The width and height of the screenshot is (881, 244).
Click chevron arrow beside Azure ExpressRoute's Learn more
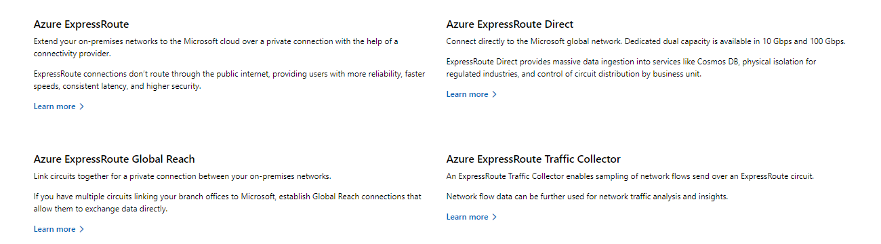tap(82, 106)
